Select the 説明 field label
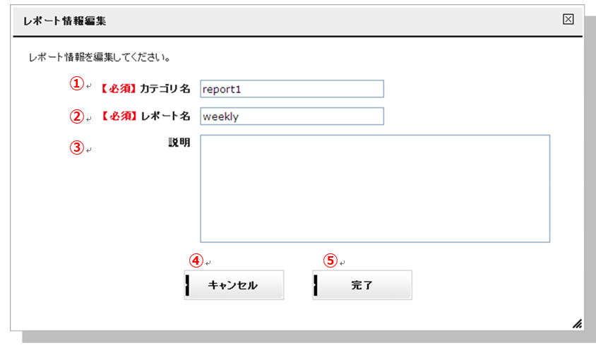The height and width of the screenshot is (348, 596). (x=179, y=143)
